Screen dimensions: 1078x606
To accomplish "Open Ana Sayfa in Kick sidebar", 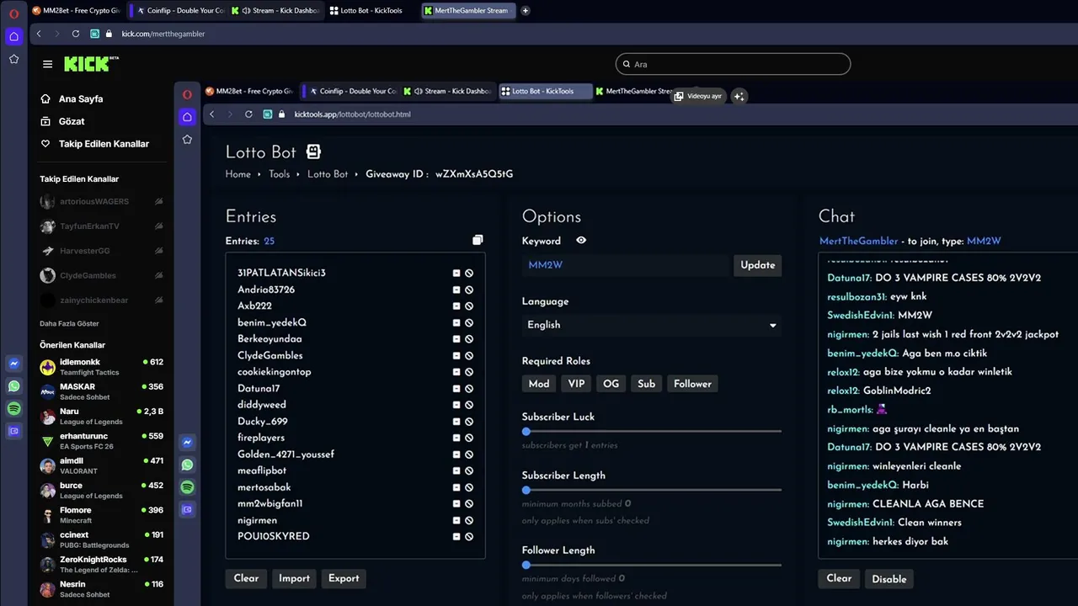I will tap(81, 99).
